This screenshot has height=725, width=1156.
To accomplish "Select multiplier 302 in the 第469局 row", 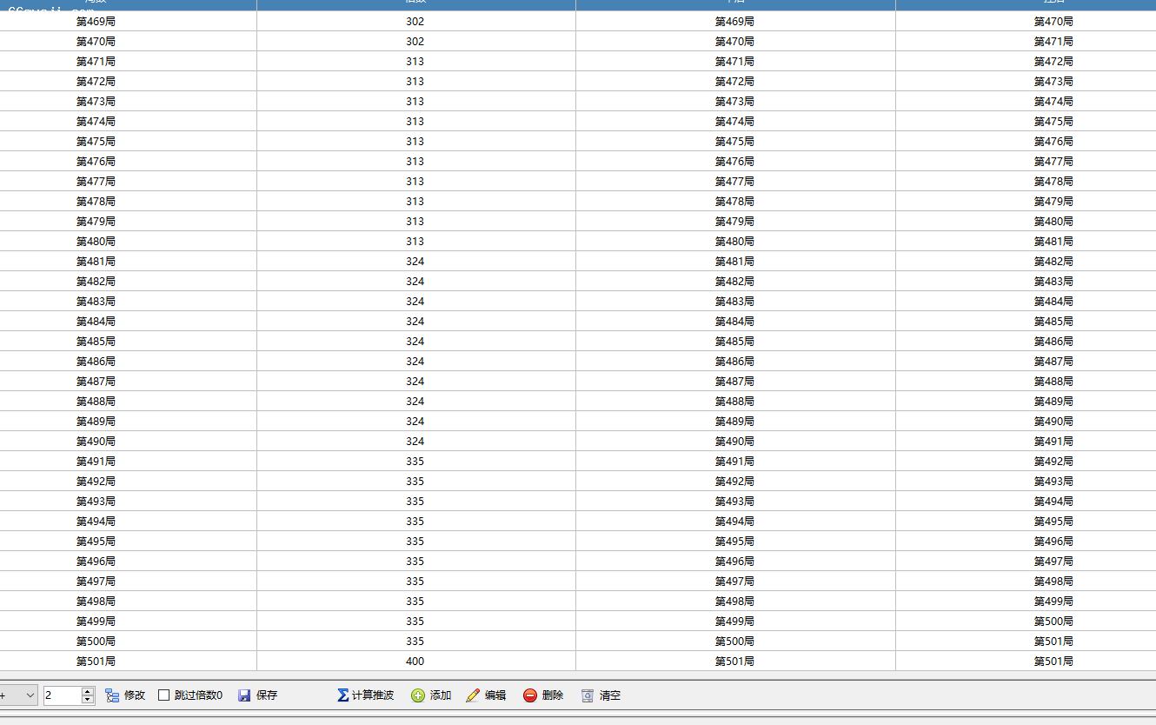I will [x=415, y=22].
